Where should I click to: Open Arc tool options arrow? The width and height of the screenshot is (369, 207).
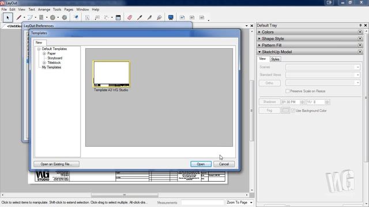tap(36, 18)
